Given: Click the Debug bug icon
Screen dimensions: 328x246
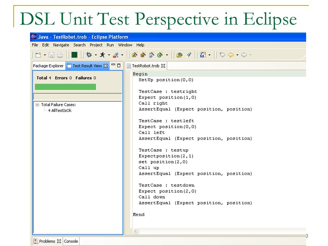Looking at the screenshot, I should [89, 55].
